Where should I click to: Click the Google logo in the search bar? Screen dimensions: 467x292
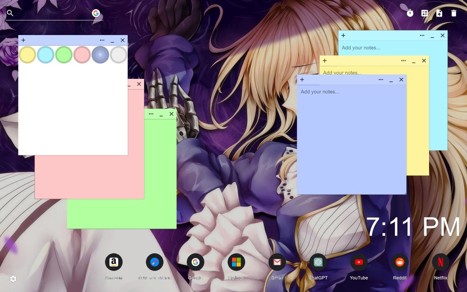click(96, 13)
